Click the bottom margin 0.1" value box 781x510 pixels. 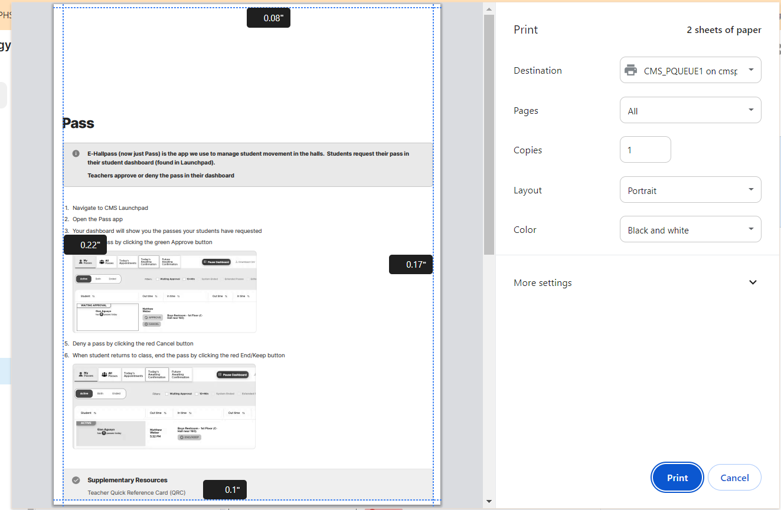(225, 489)
